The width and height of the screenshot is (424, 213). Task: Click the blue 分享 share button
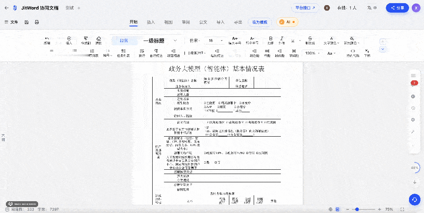(x=397, y=8)
